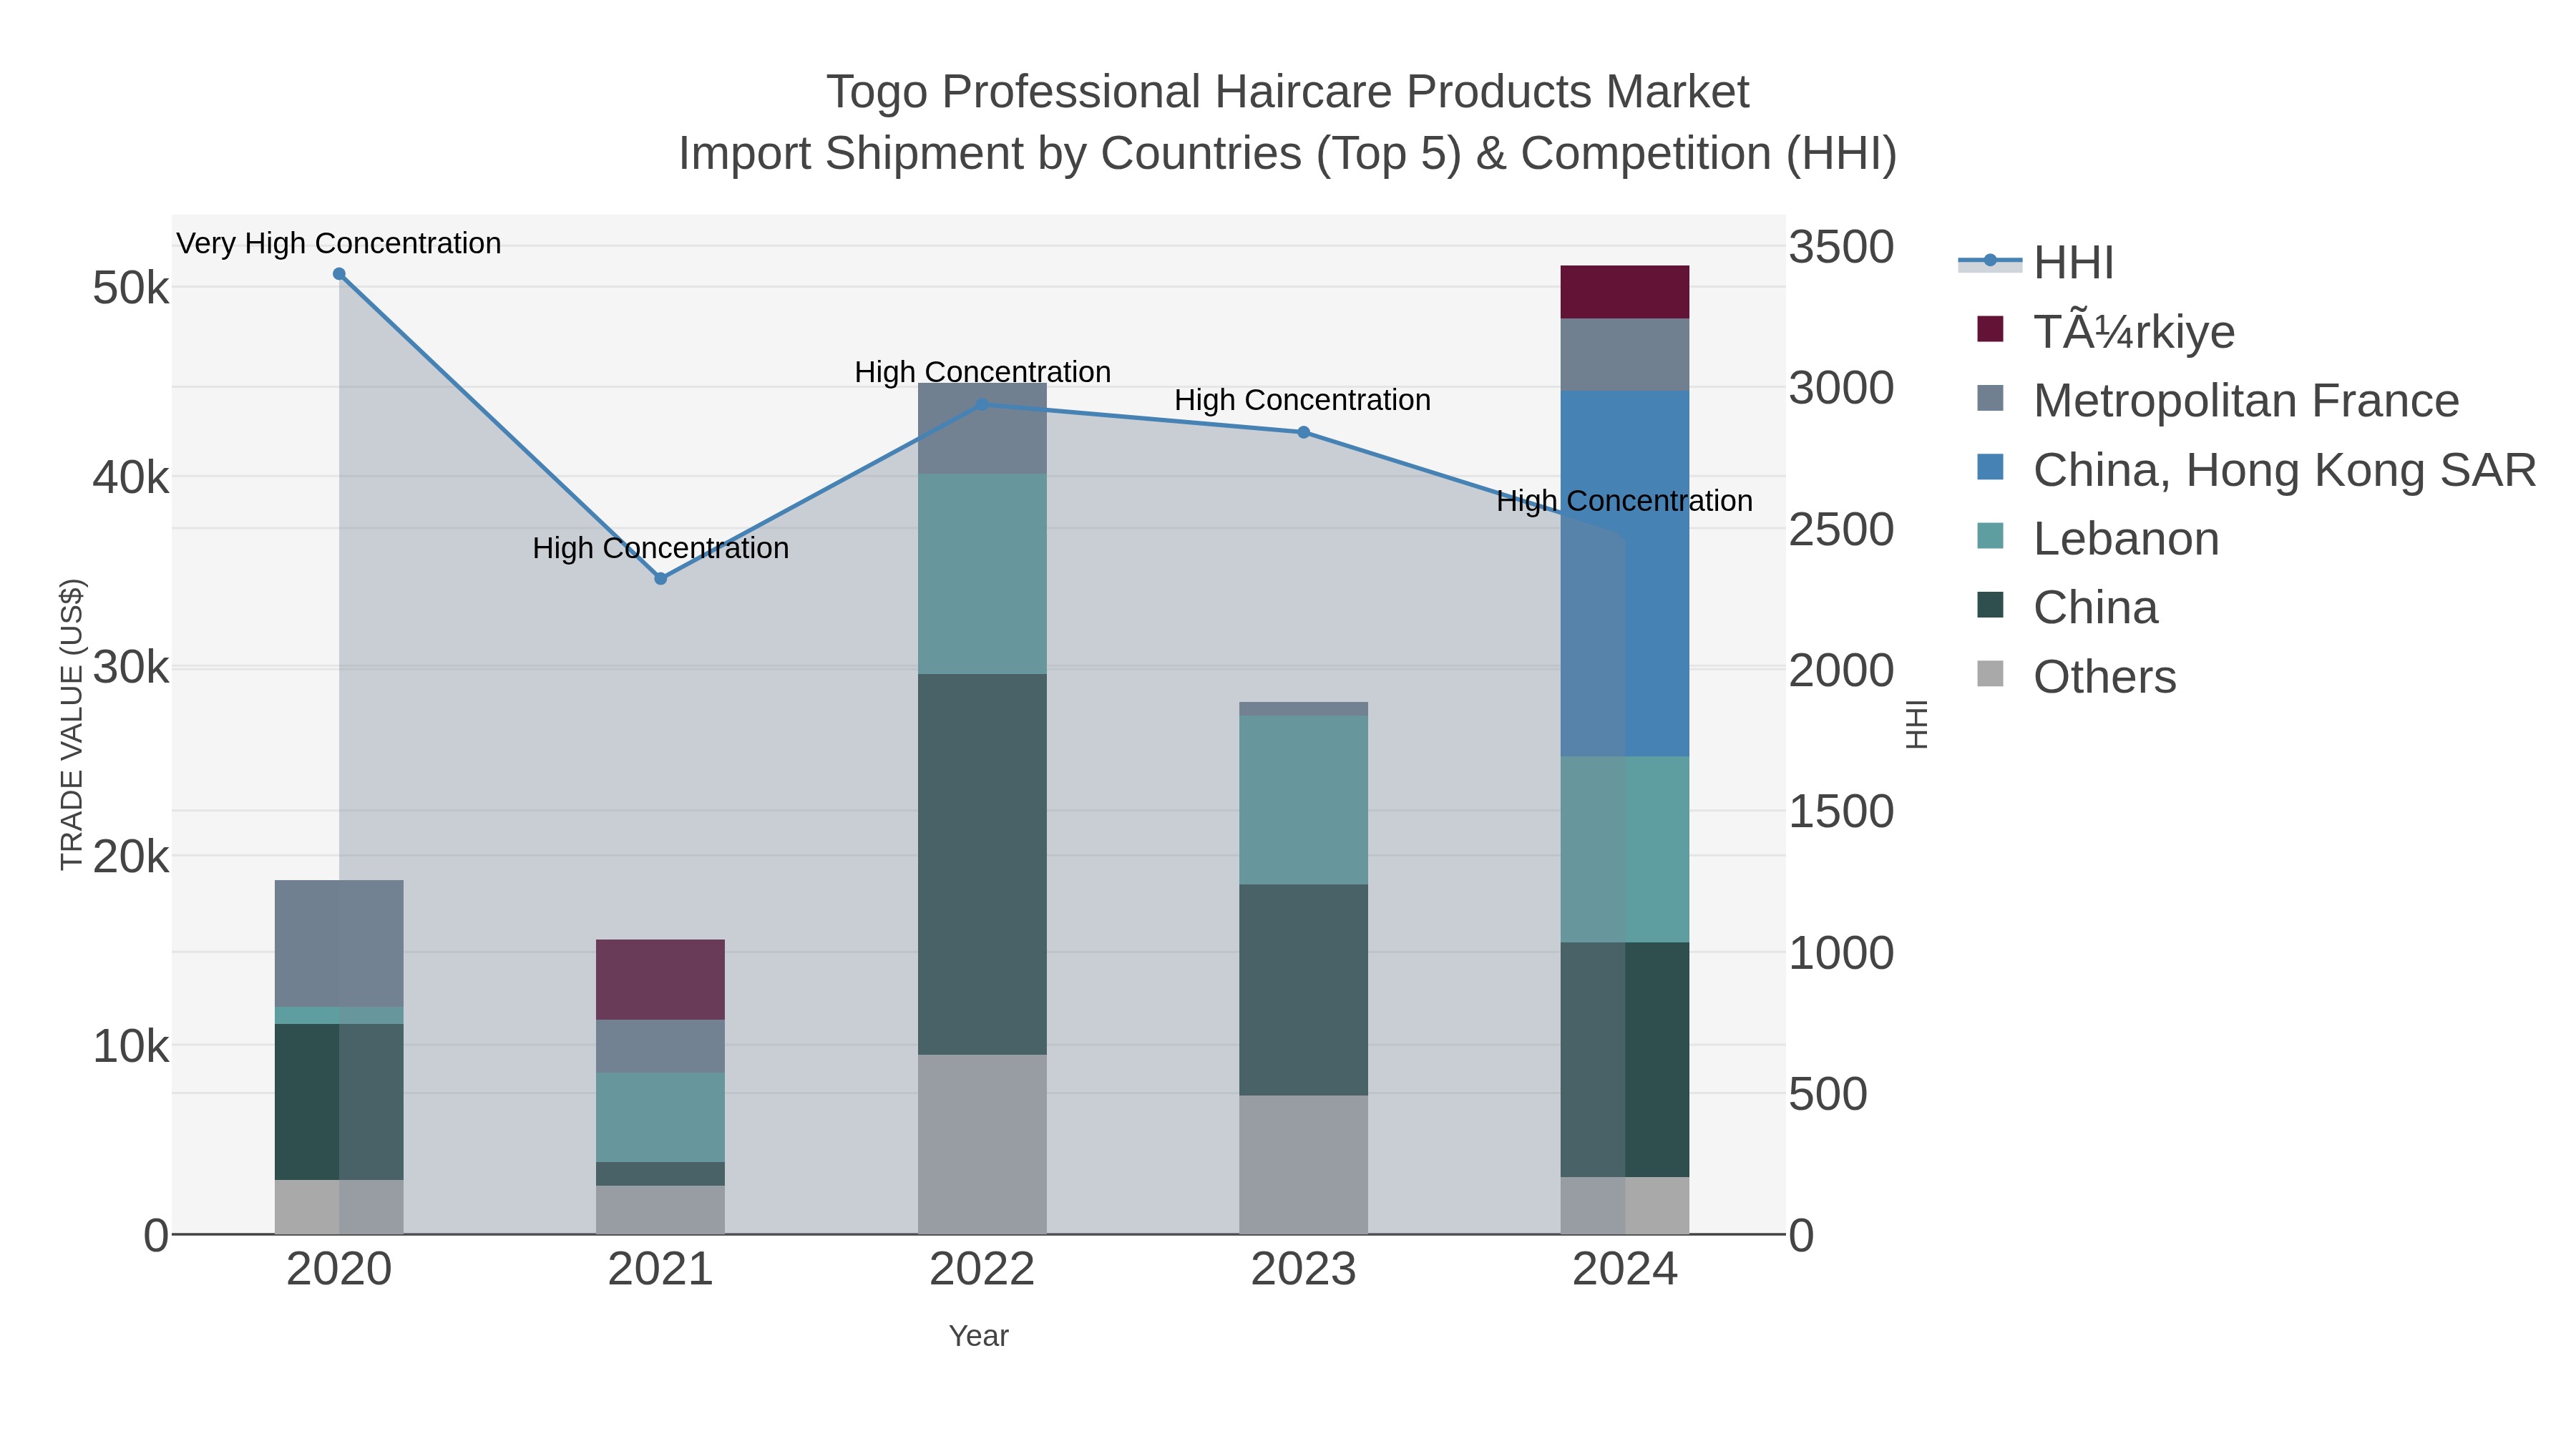Click the HHI line marker for 2023
Screen dimensions: 2576x1449
[x=1303, y=433]
